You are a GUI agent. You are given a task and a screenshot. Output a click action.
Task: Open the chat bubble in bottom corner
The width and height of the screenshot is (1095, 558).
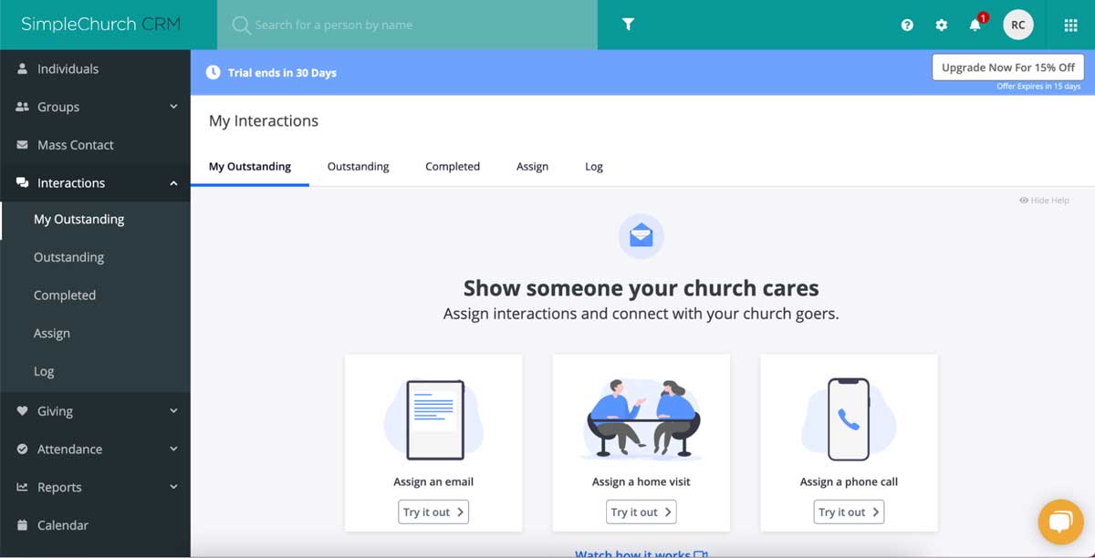[x=1060, y=522]
